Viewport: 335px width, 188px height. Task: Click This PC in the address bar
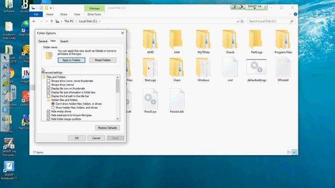pos(69,21)
